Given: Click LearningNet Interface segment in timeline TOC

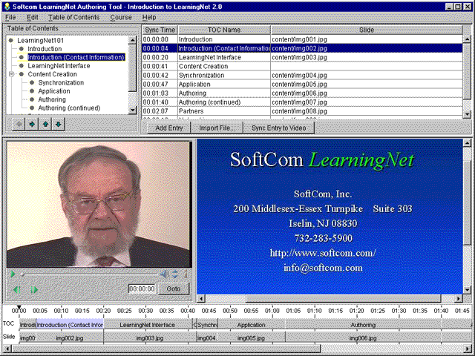Looking at the screenshot, I should pos(148,325).
